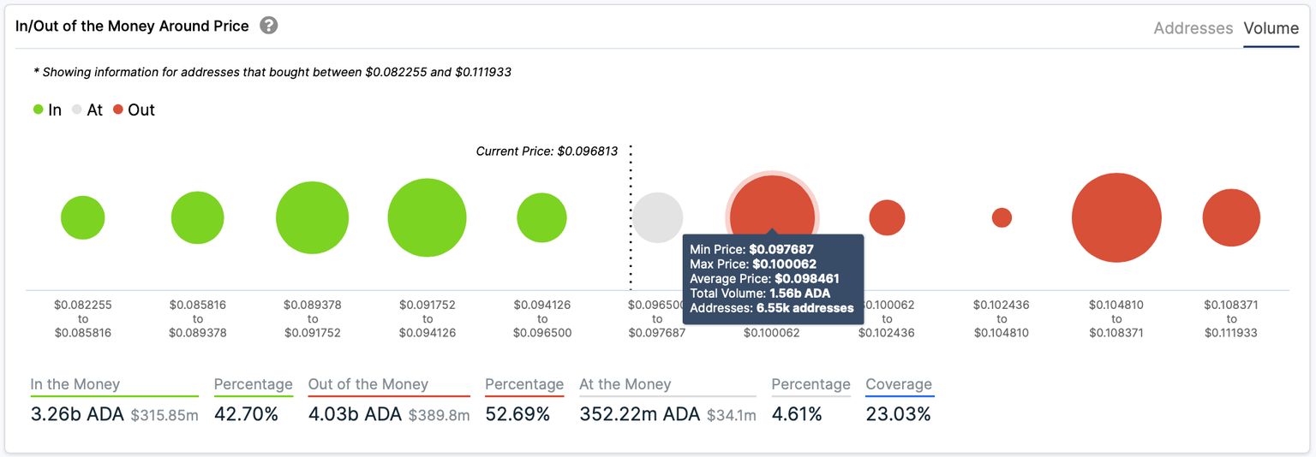Click red bubble for $0.100062 to $0.102436
The width and height of the screenshot is (1316, 457).
[887, 217]
